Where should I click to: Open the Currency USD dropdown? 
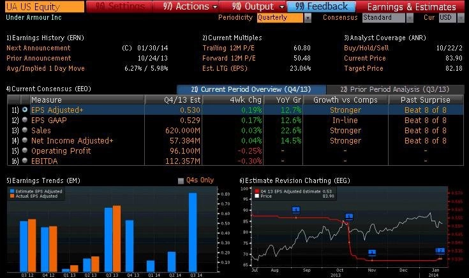pos(461,18)
